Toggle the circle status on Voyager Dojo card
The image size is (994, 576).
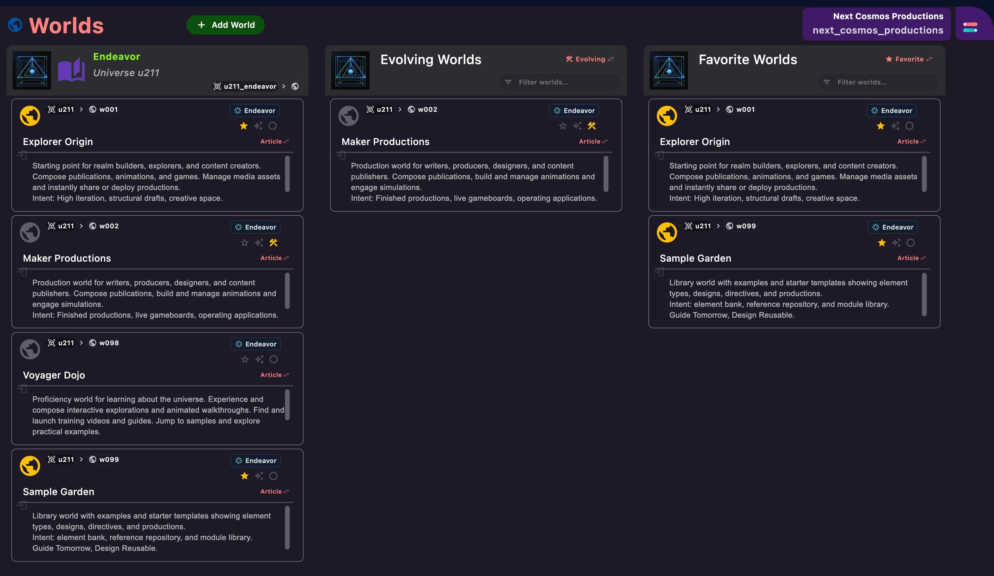tap(273, 360)
